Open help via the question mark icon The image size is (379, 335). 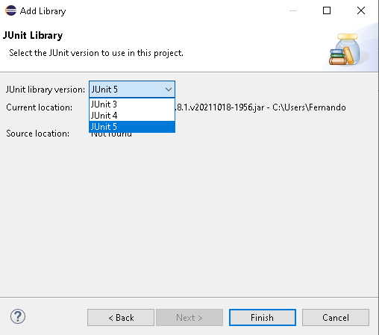click(x=18, y=316)
